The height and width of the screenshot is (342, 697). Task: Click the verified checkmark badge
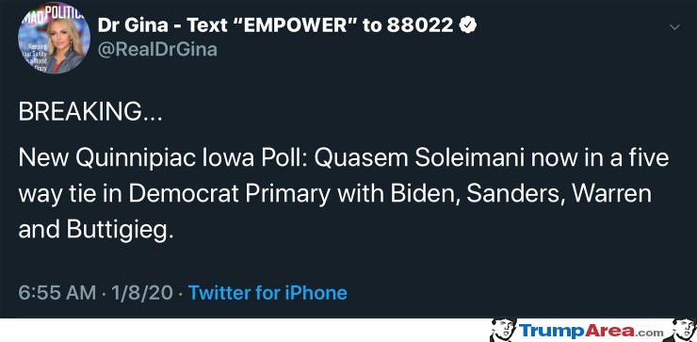[x=467, y=25]
